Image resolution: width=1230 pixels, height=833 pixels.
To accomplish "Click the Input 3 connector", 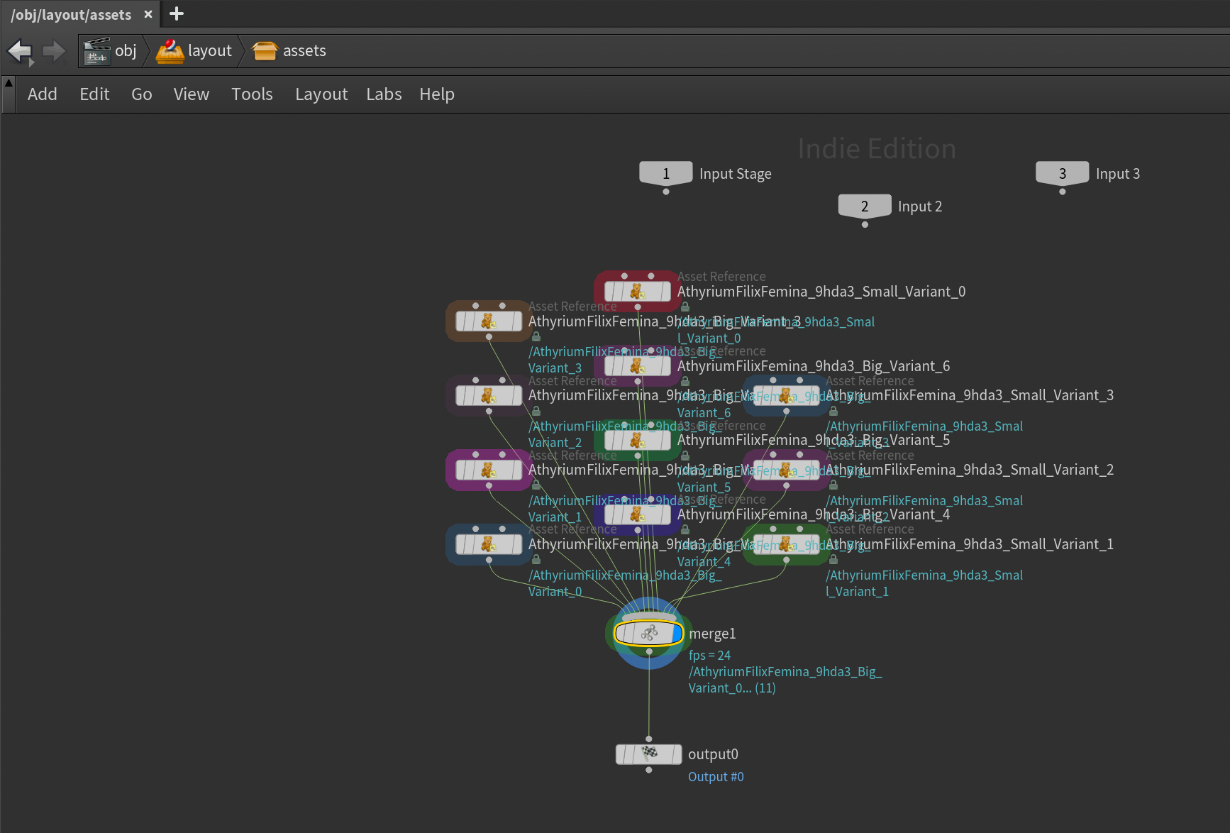I will click(1062, 174).
